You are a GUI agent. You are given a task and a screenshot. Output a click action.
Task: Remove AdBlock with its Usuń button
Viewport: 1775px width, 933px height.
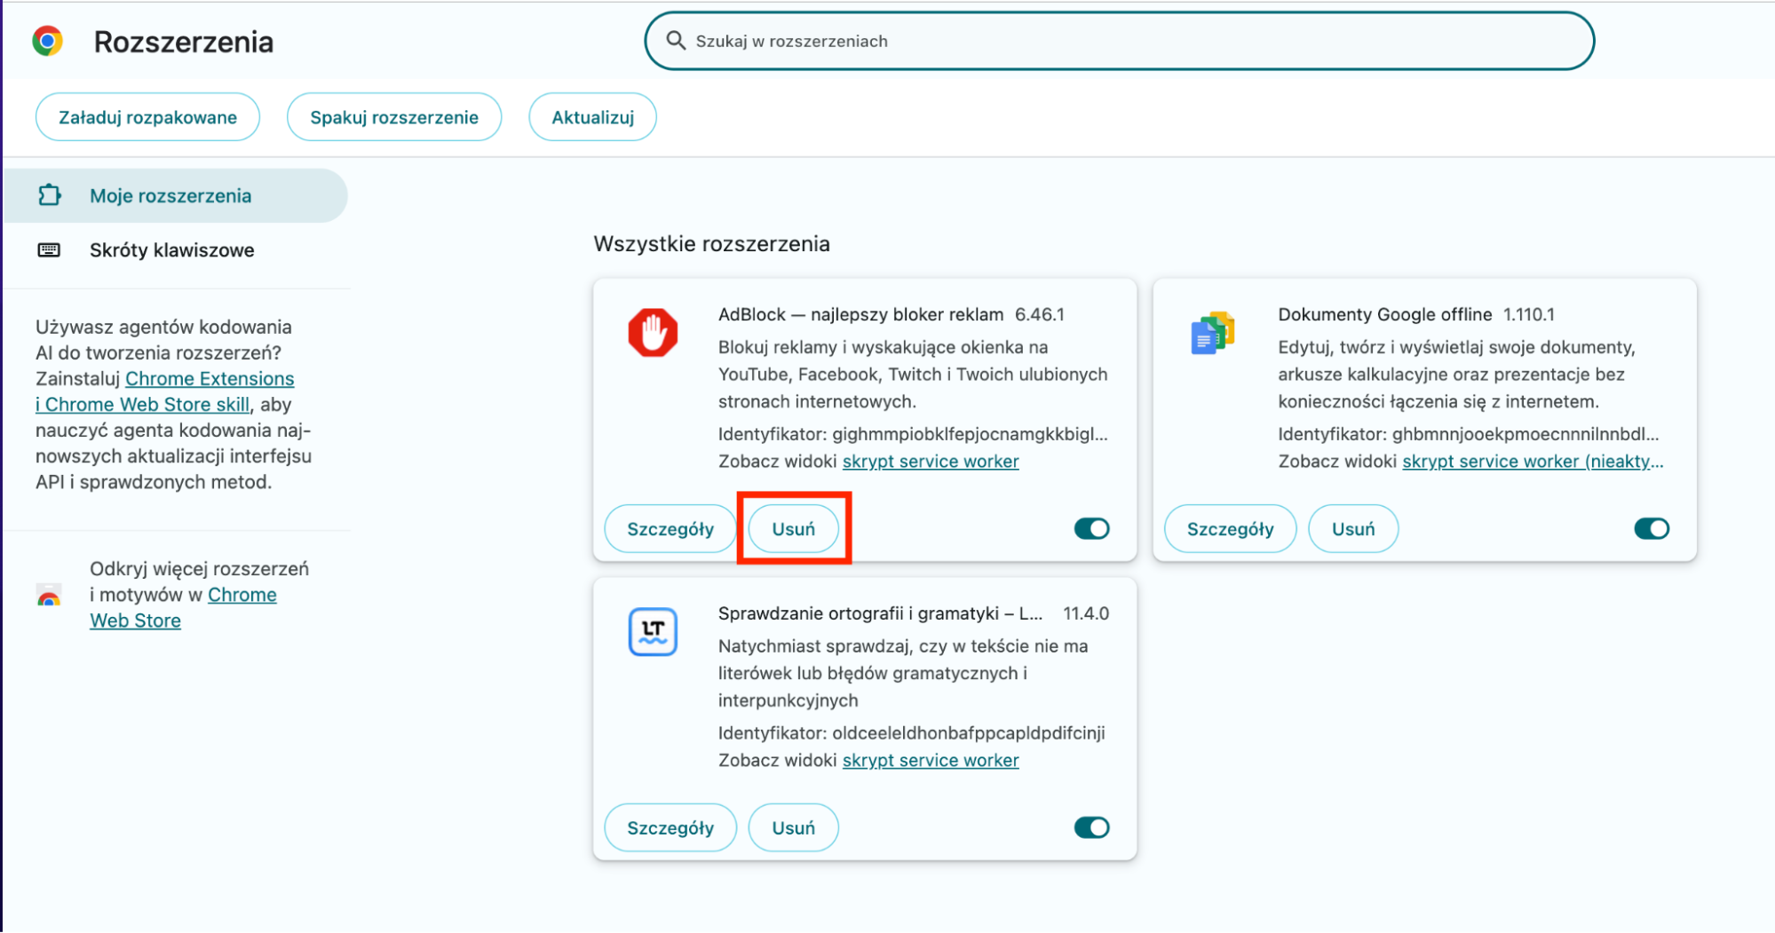(x=793, y=529)
